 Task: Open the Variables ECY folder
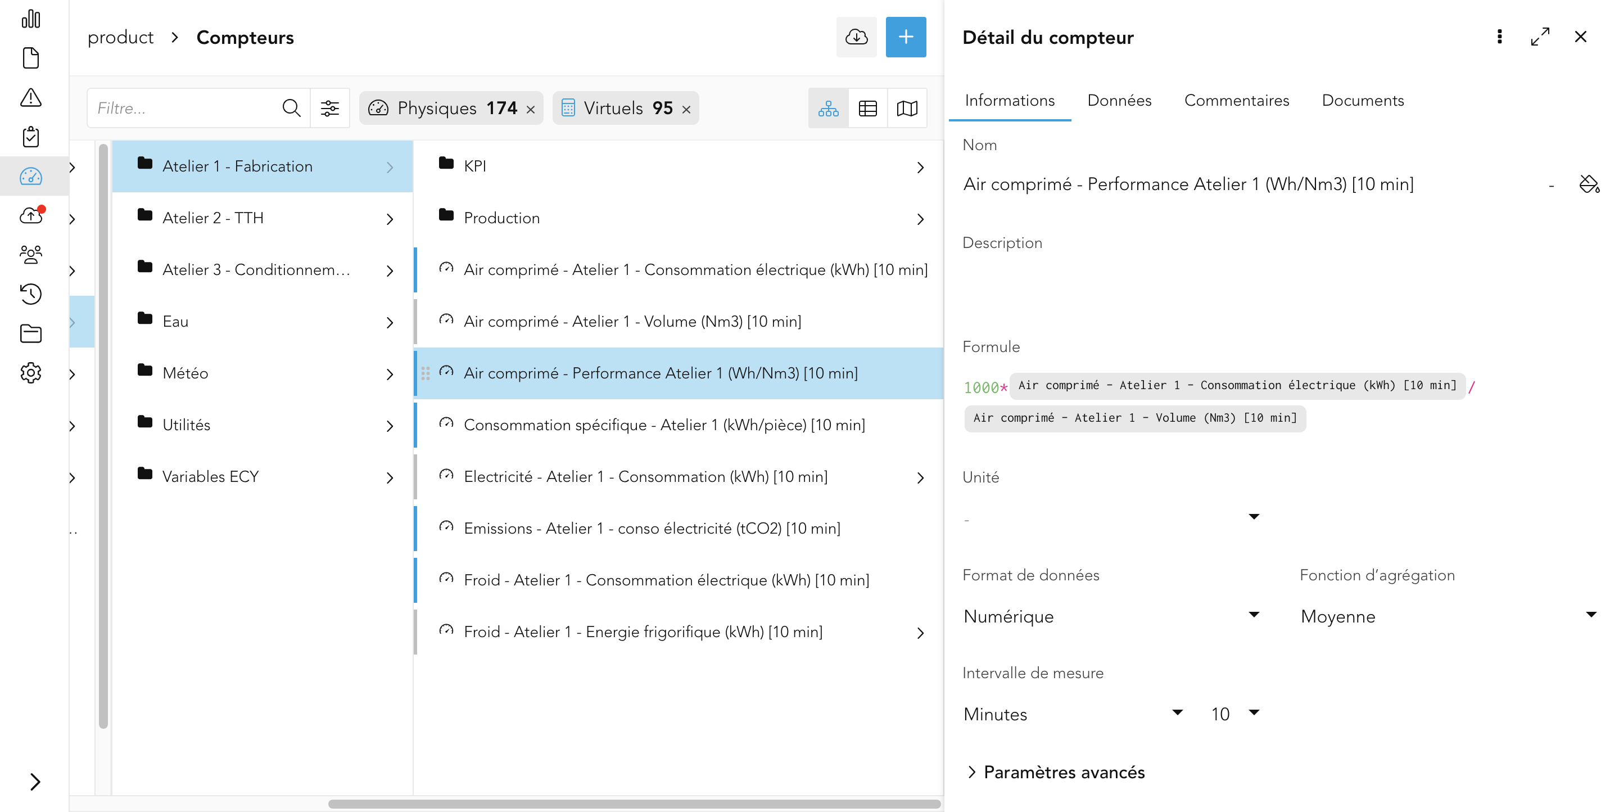(x=262, y=476)
